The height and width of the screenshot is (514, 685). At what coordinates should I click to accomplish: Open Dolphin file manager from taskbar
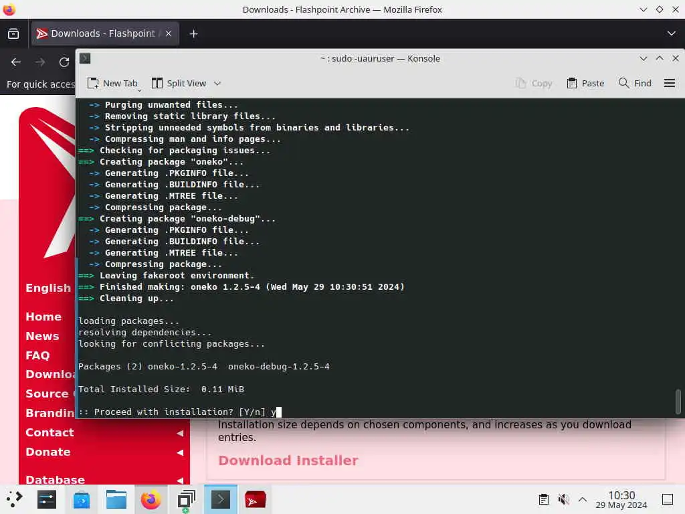(116, 499)
